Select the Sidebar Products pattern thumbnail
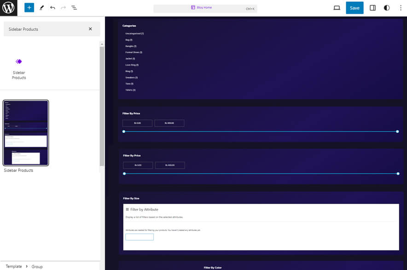 click(26, 133)
